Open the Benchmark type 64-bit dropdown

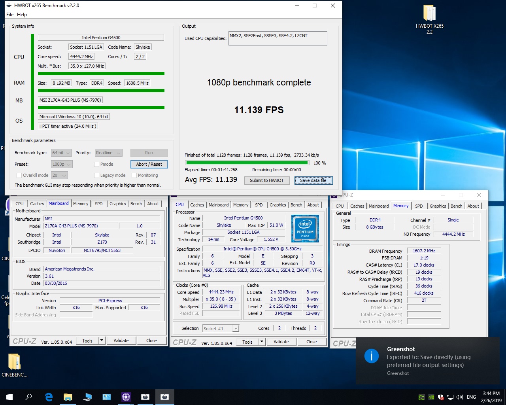pos(61,153)
